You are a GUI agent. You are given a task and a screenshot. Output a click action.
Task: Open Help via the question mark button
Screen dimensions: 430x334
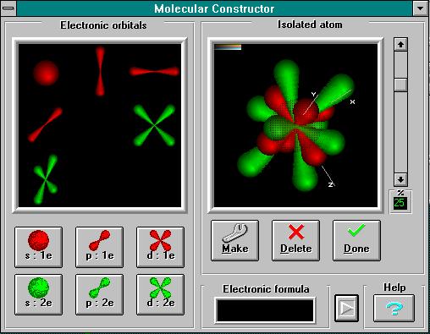tap(394, 308)
